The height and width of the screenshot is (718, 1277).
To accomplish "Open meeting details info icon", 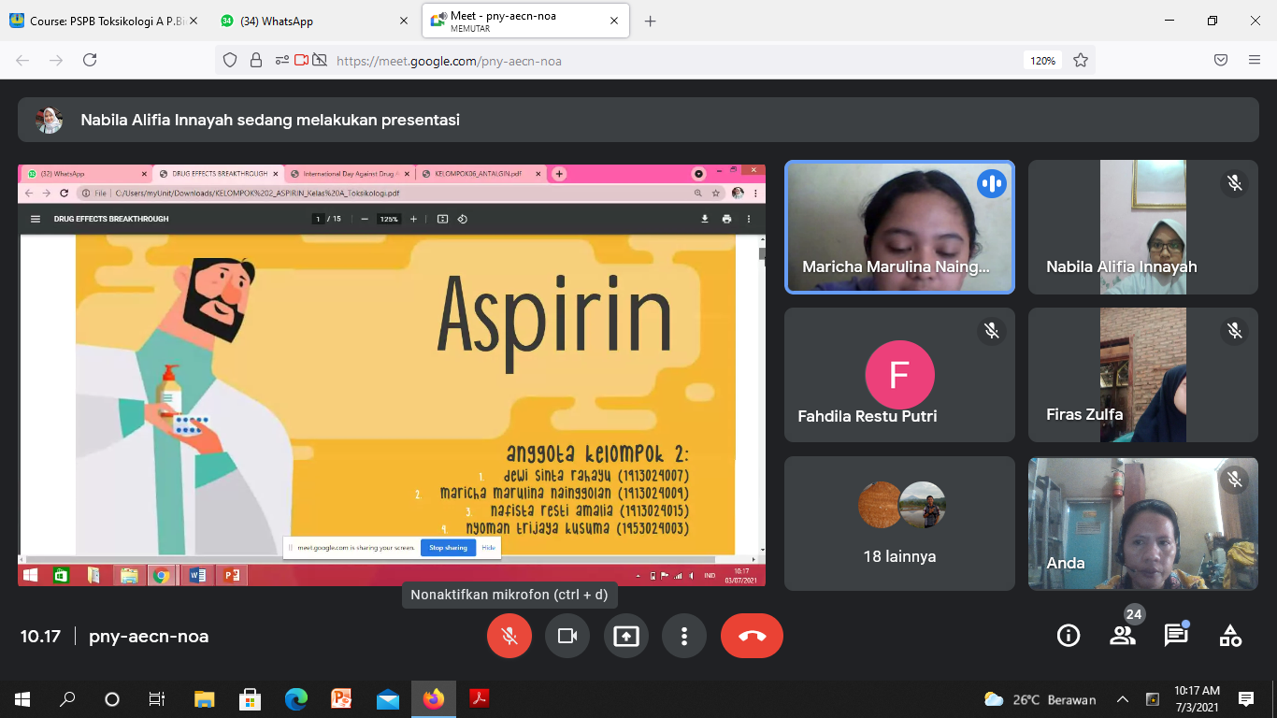I will [1068, 636].
